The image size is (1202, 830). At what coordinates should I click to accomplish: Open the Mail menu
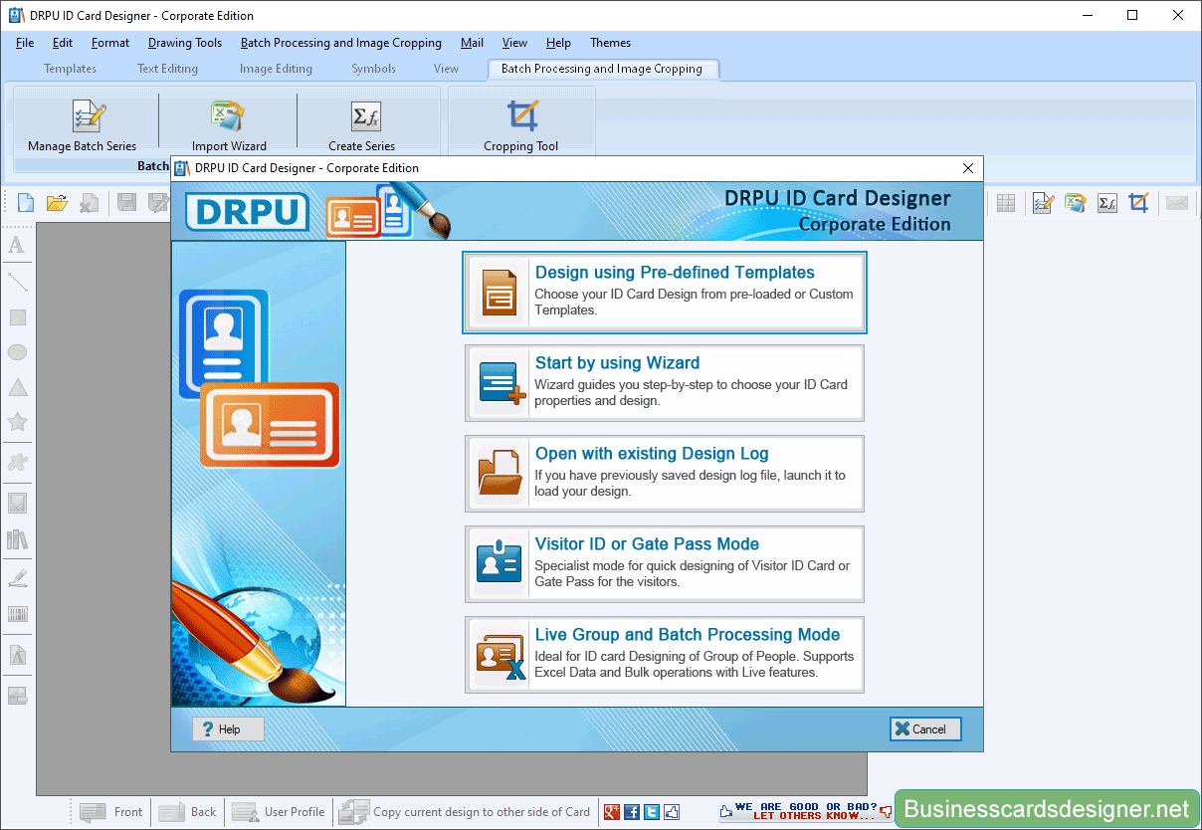click(x=473, y=43)
